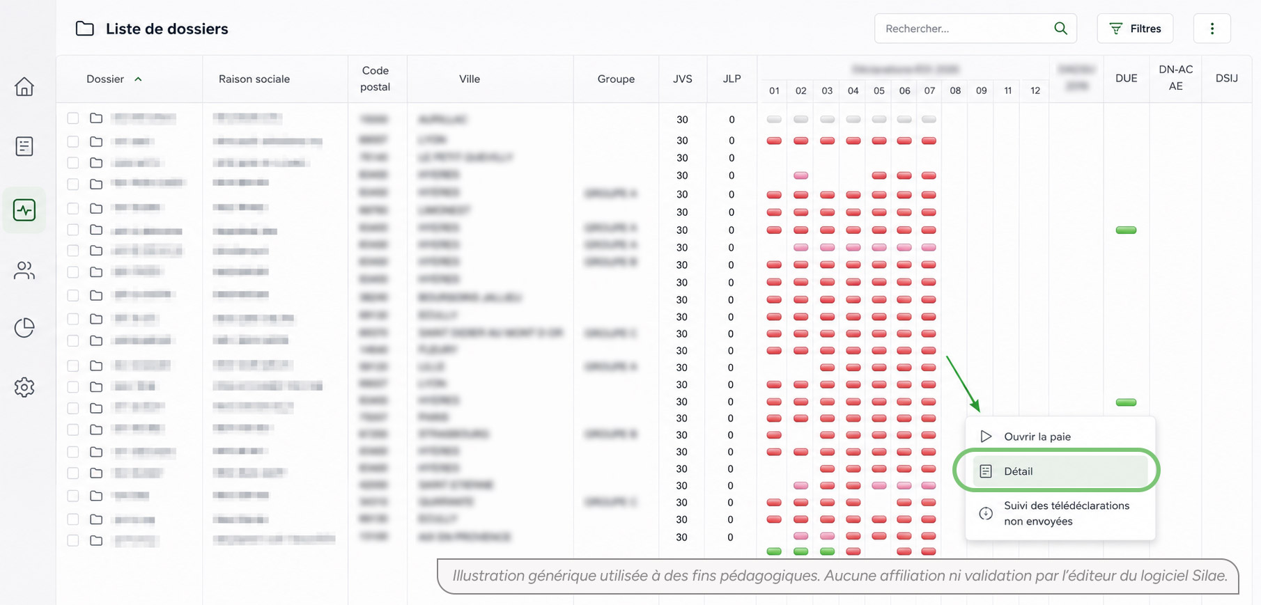Open the settings gear sidebar icon

click(24, 387)
